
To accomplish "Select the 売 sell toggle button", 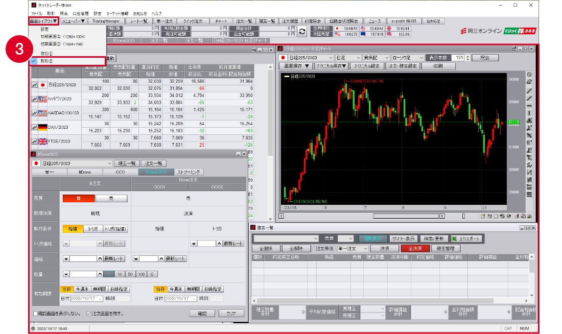I will [111, 198].
